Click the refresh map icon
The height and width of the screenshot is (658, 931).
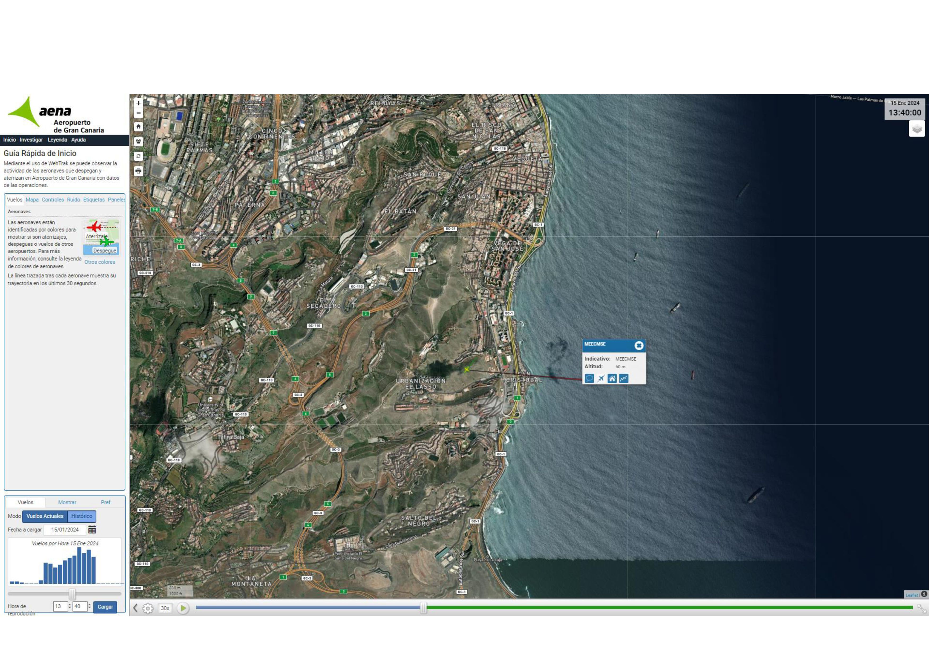pos(138,156)
